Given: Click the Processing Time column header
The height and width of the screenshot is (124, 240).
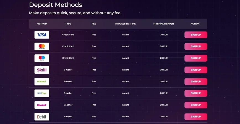Looking at the screenshot, I should [125, 24].
